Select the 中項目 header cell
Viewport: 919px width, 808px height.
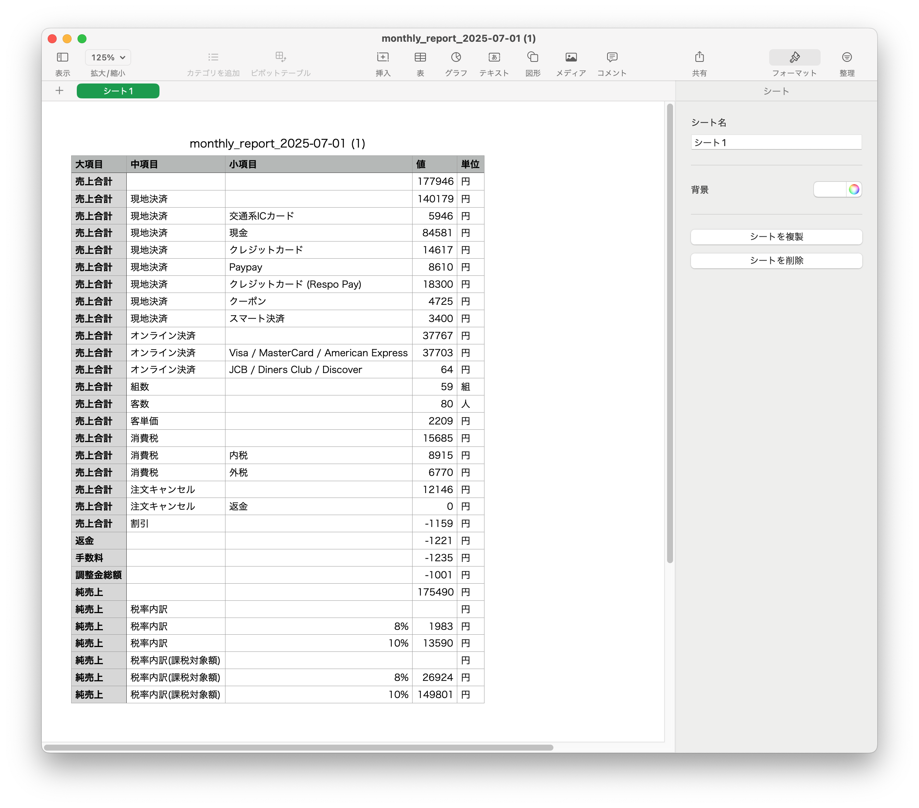(x=176, y=164)
